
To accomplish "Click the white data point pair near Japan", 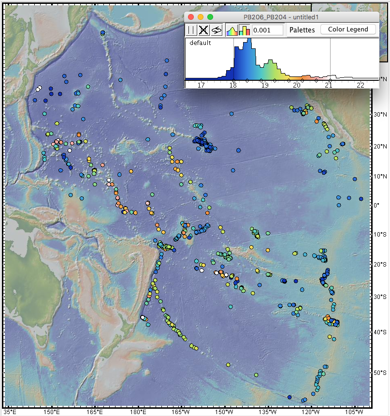I will click(x=39, y=89).
